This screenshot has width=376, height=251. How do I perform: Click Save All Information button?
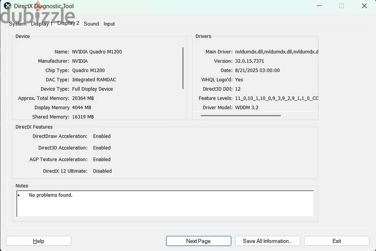point(267,241)
